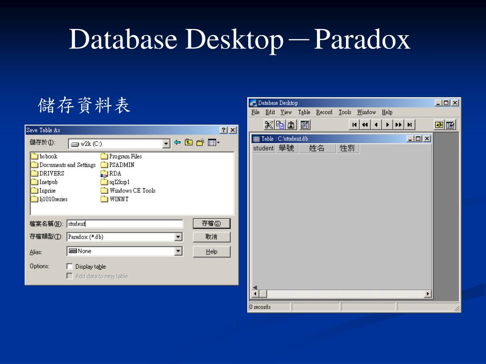Screen dimensions: 486x364
Task: Click the Help button in Save dialog
Action: click(211, 252)
